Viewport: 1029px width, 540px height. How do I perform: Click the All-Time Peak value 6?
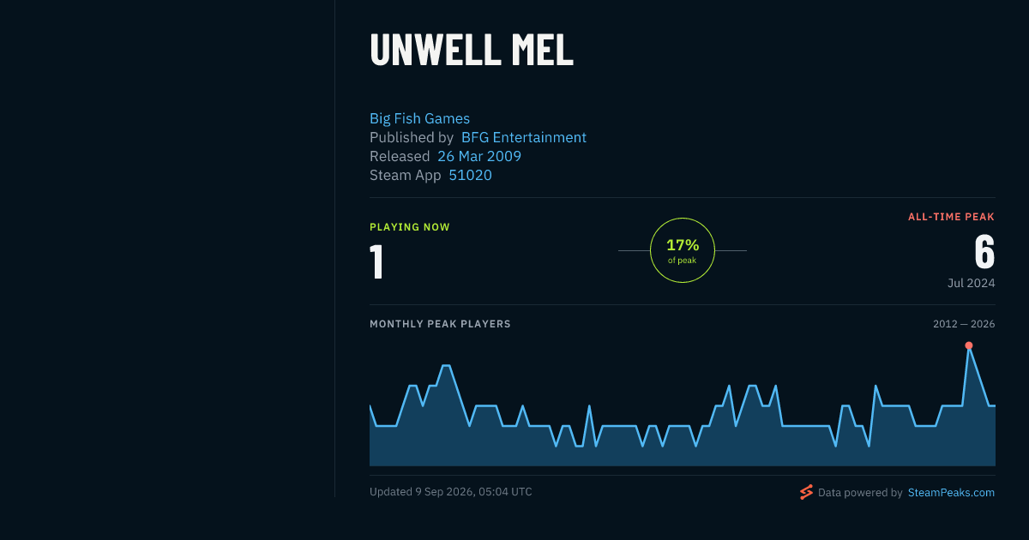[x=984, y=252]
